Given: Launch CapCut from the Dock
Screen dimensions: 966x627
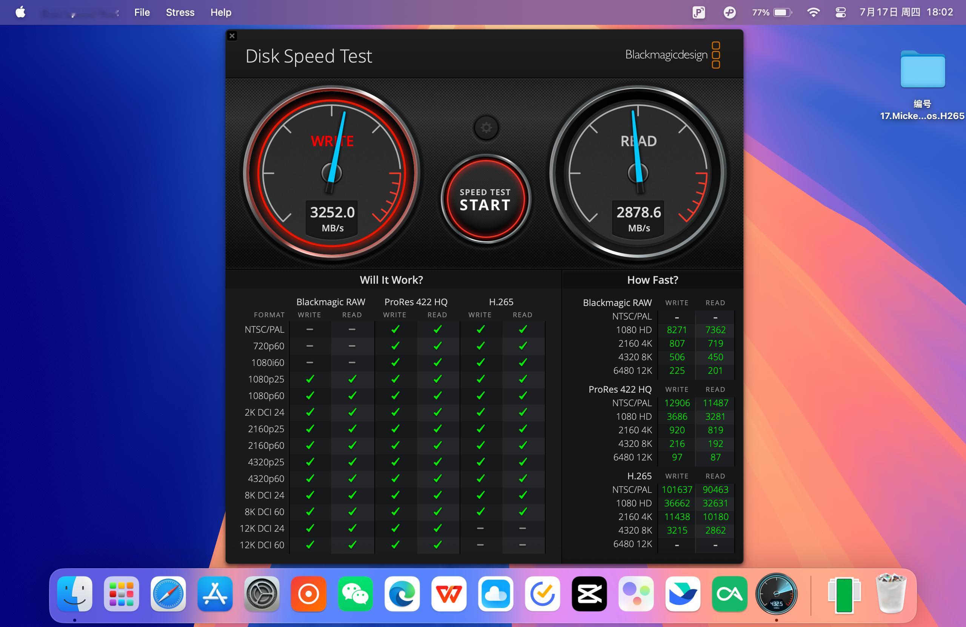Looking at the screenshot, I should click(x=589, y=594).
